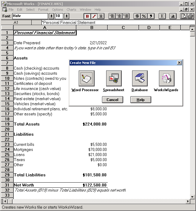Toggle bold formatting button

tap(87, 16)
